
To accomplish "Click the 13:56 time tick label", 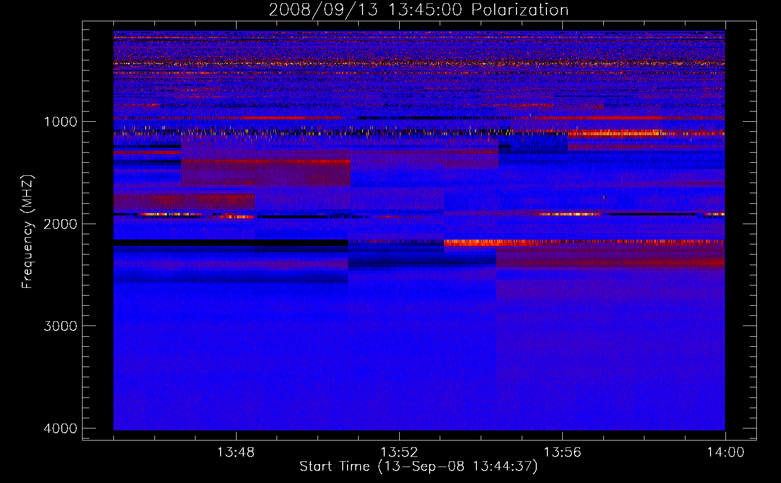I will 562,453.
